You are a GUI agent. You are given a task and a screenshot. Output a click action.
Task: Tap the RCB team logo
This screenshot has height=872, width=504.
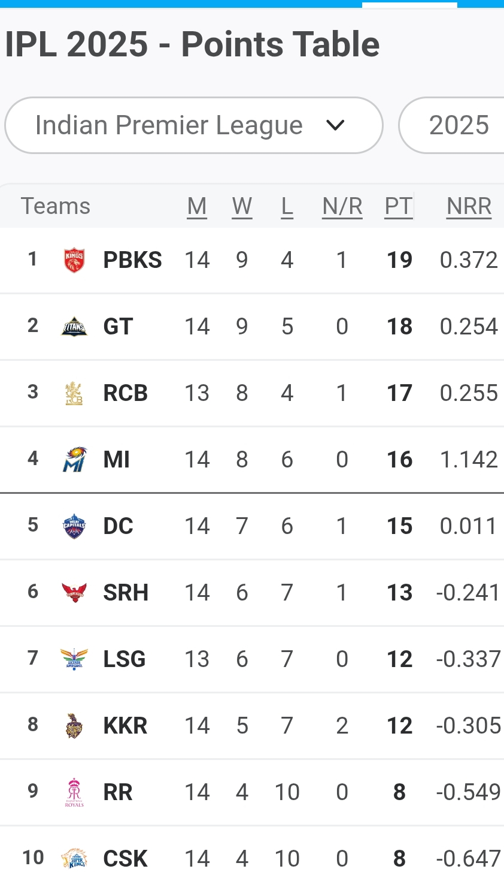tap(74, 393)
